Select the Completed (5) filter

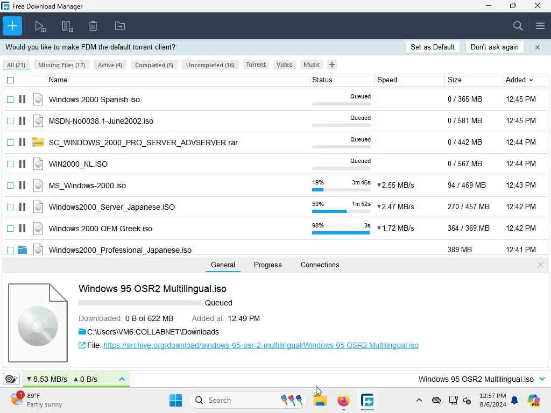coord(154,65)
